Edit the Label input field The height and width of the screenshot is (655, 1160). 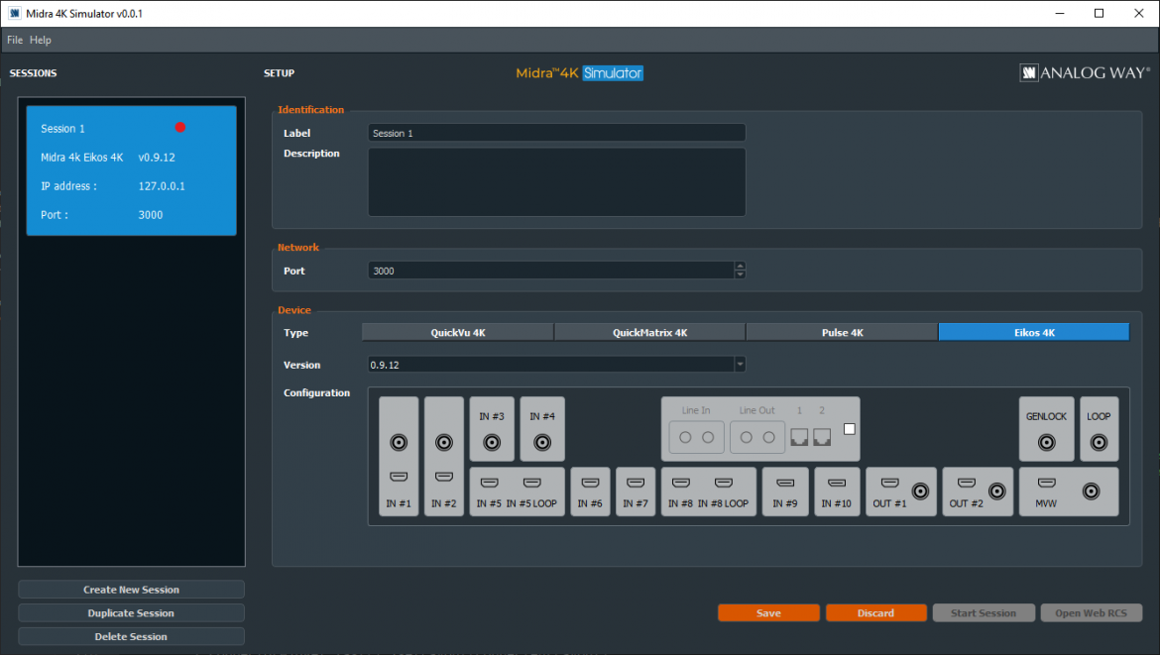[x=556, y=133]
